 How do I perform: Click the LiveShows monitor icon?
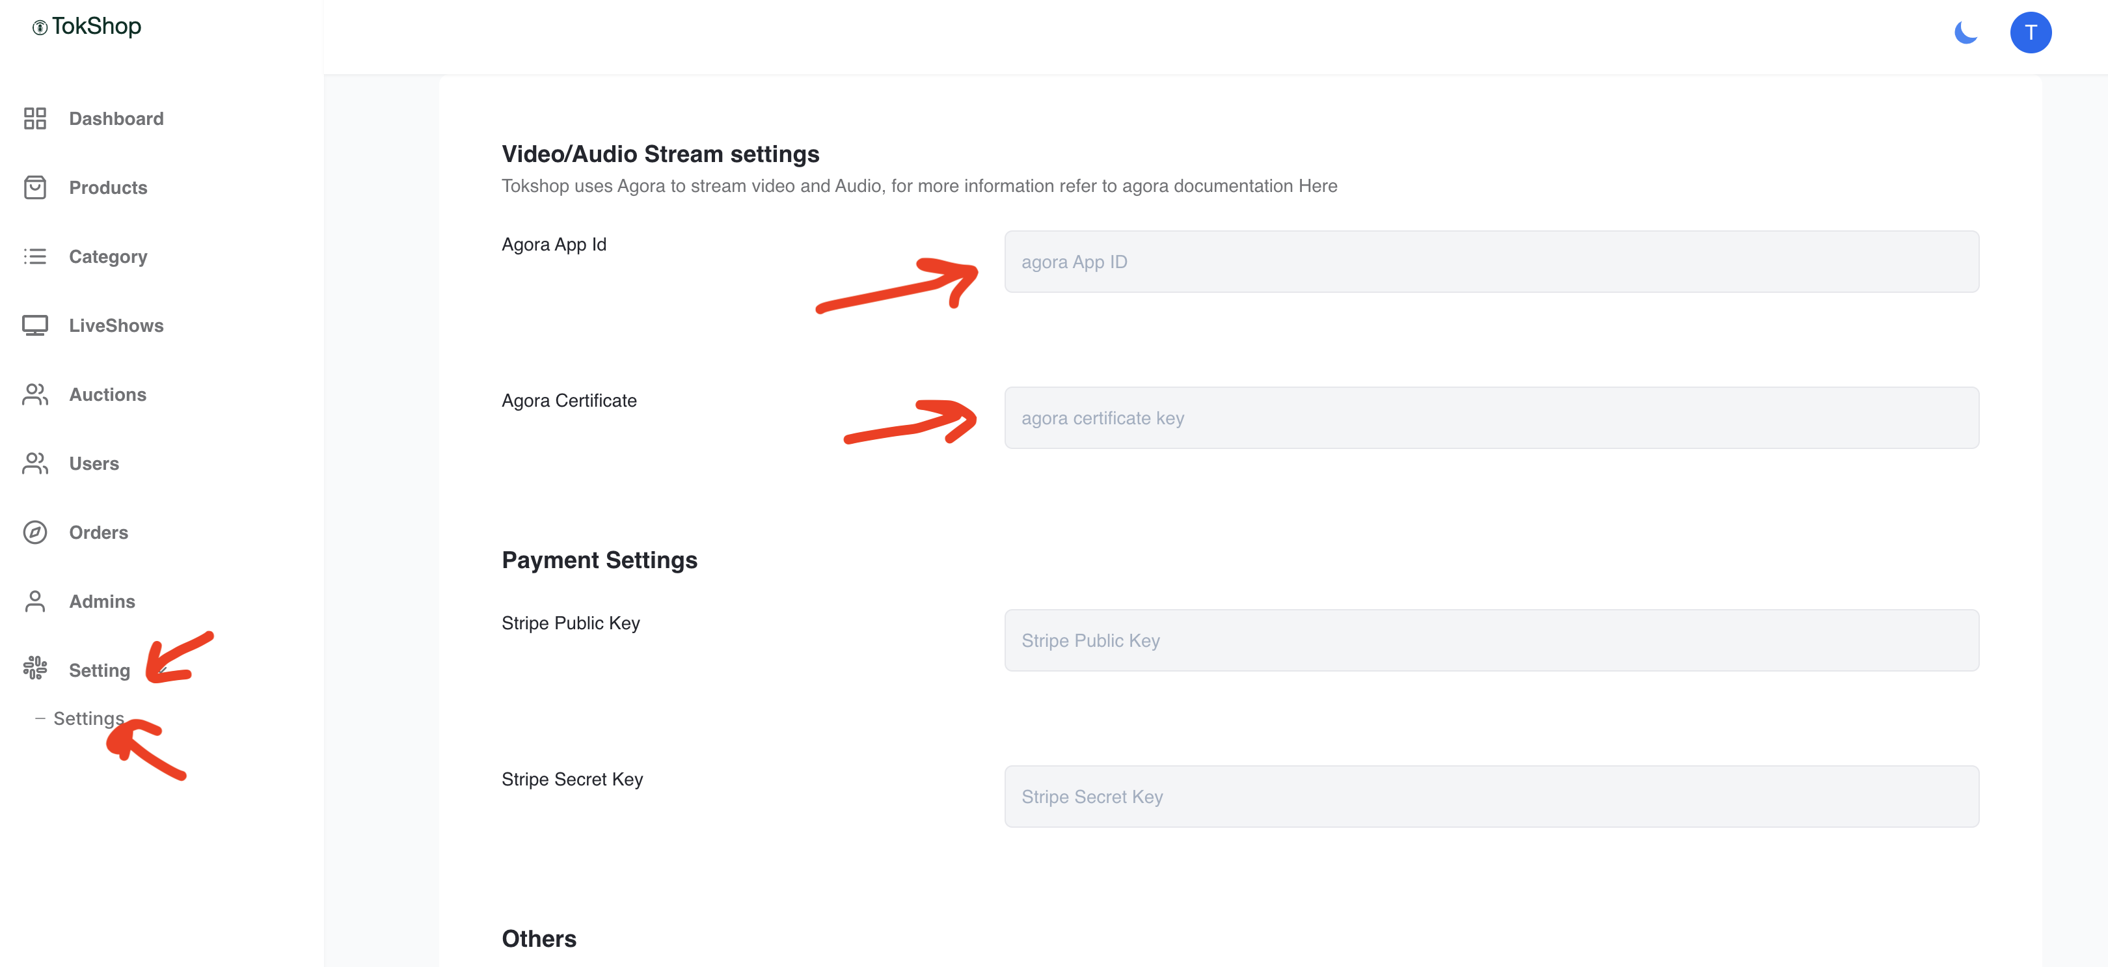pos(34,325)
